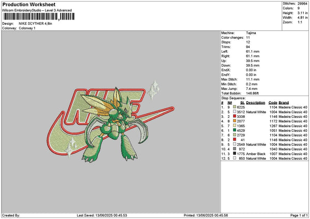Viewport: 310px width, 219px height.
Task: Click the color swatch beside 6225 stitches
Action: point(235,107)
